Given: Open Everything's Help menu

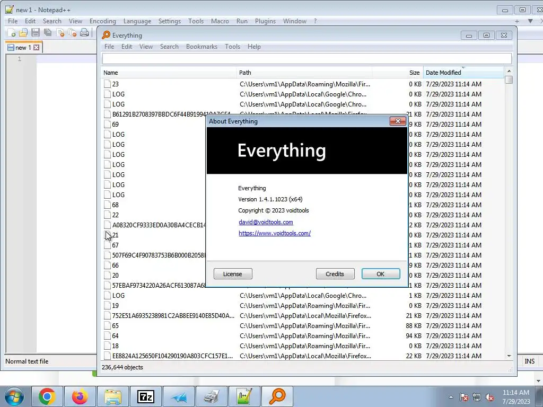Looking at the screenshot, I should [254, 47].
